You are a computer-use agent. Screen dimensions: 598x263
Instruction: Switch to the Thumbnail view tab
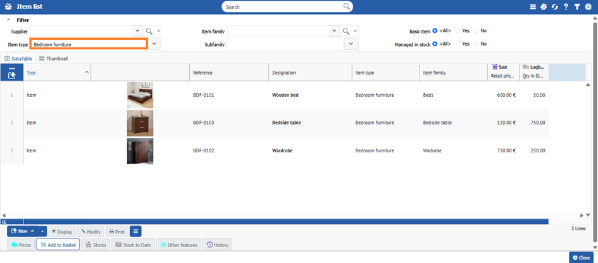click(x=53, y=58)
